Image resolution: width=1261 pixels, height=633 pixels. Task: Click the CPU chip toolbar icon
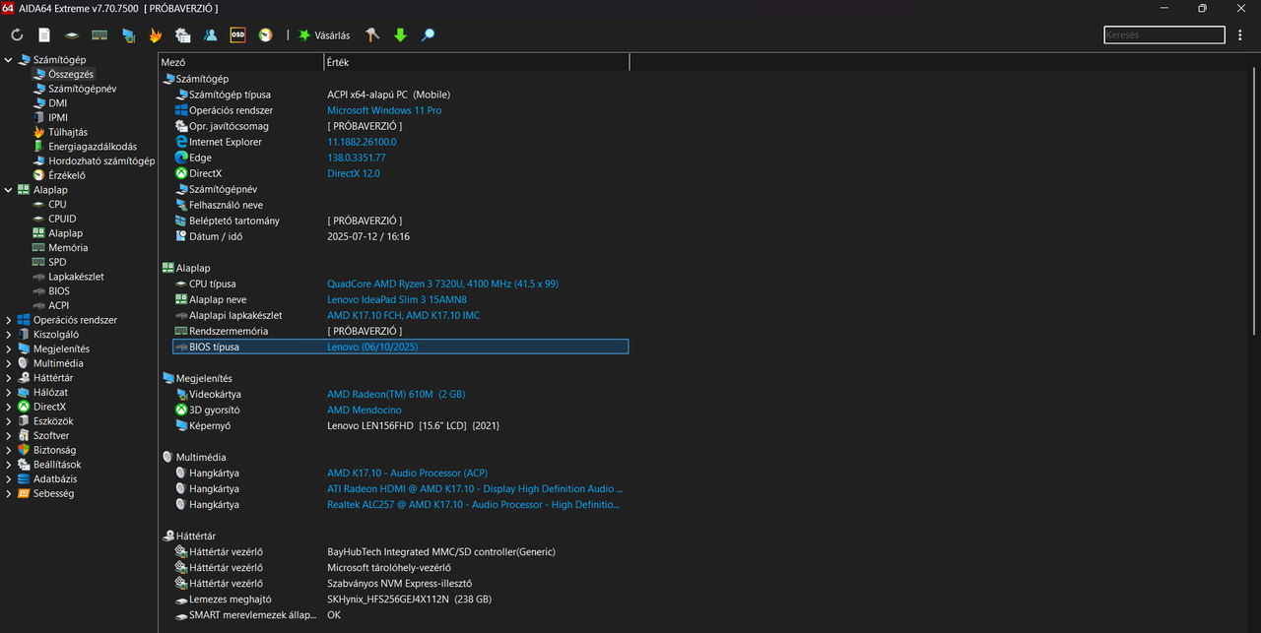click(72, 34)
